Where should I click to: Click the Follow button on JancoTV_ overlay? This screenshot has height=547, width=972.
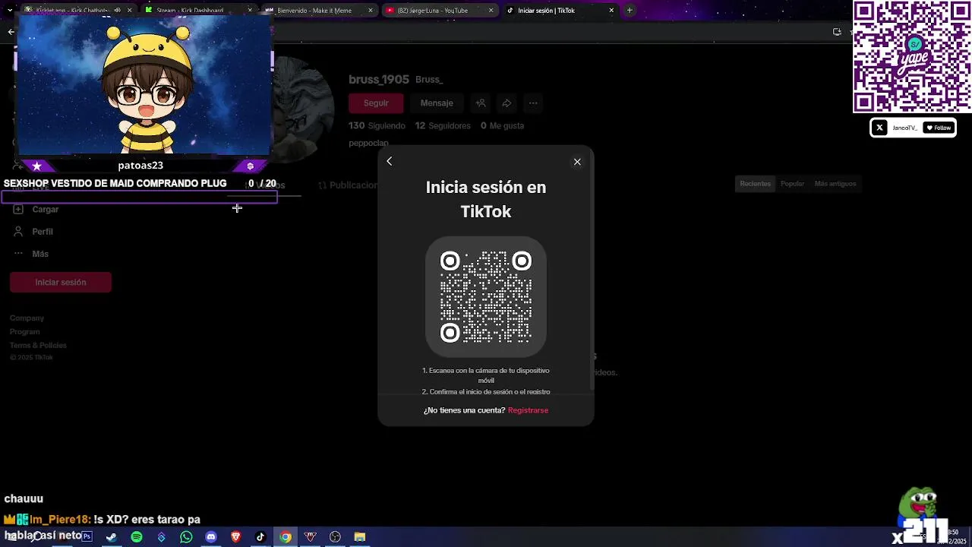tap(939, 128)
